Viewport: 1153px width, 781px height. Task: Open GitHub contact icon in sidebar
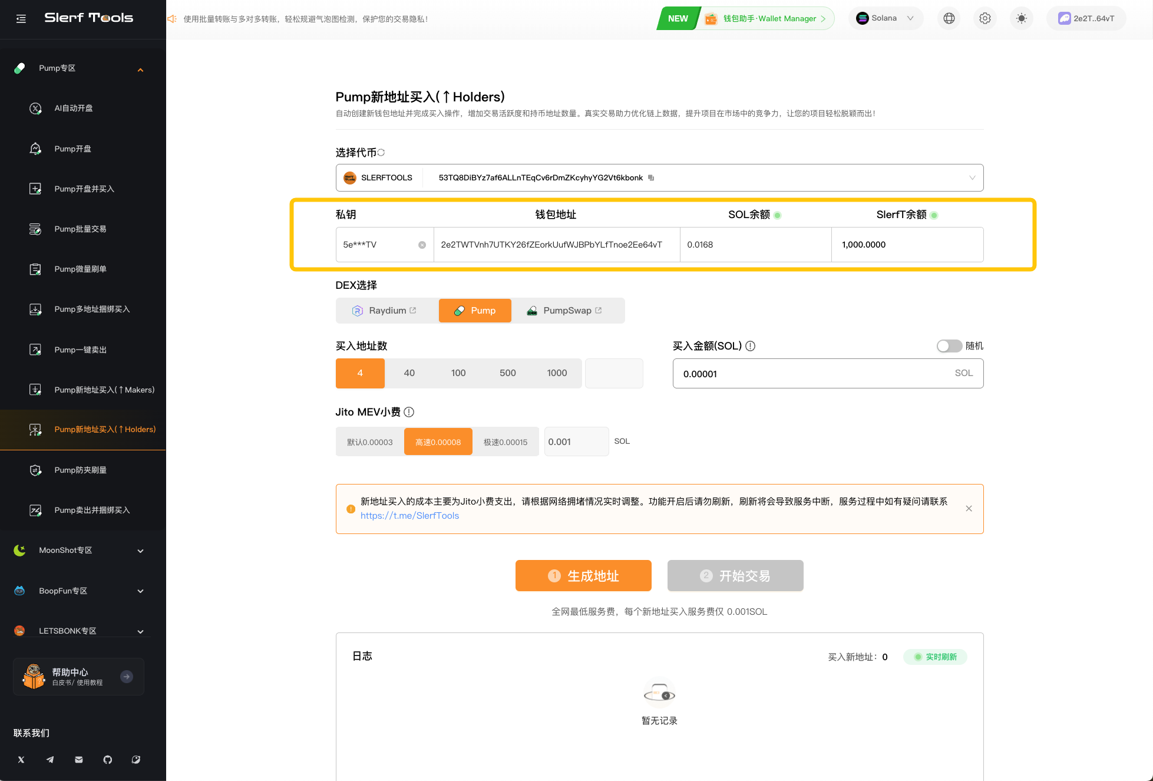tap(107, 760)
